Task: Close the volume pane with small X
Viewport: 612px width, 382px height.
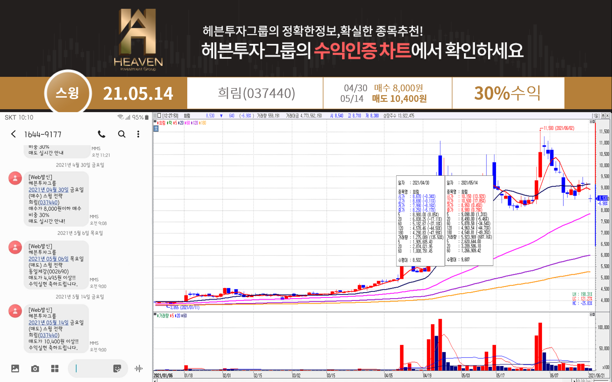Action: 594,314
